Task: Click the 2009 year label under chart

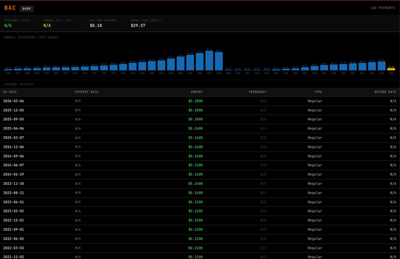Action: point(228,73)
